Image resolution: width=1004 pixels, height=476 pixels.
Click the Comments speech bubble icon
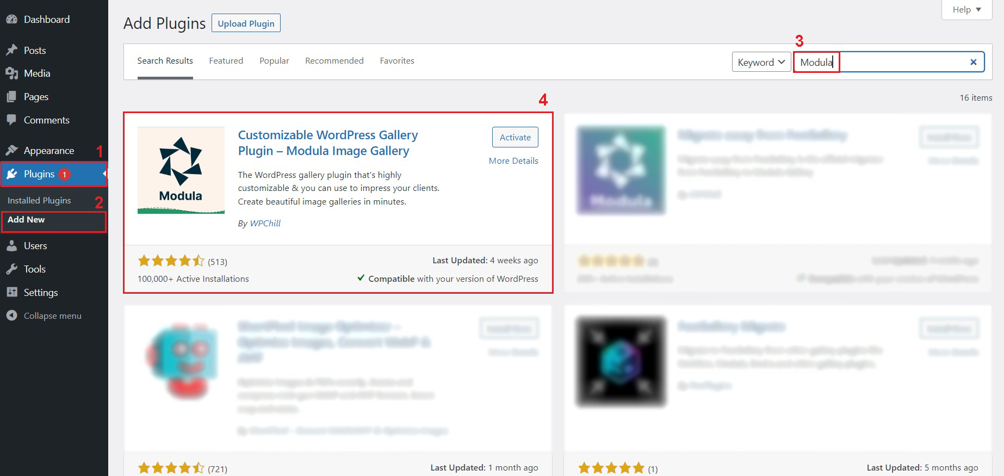tap(12, 120)
